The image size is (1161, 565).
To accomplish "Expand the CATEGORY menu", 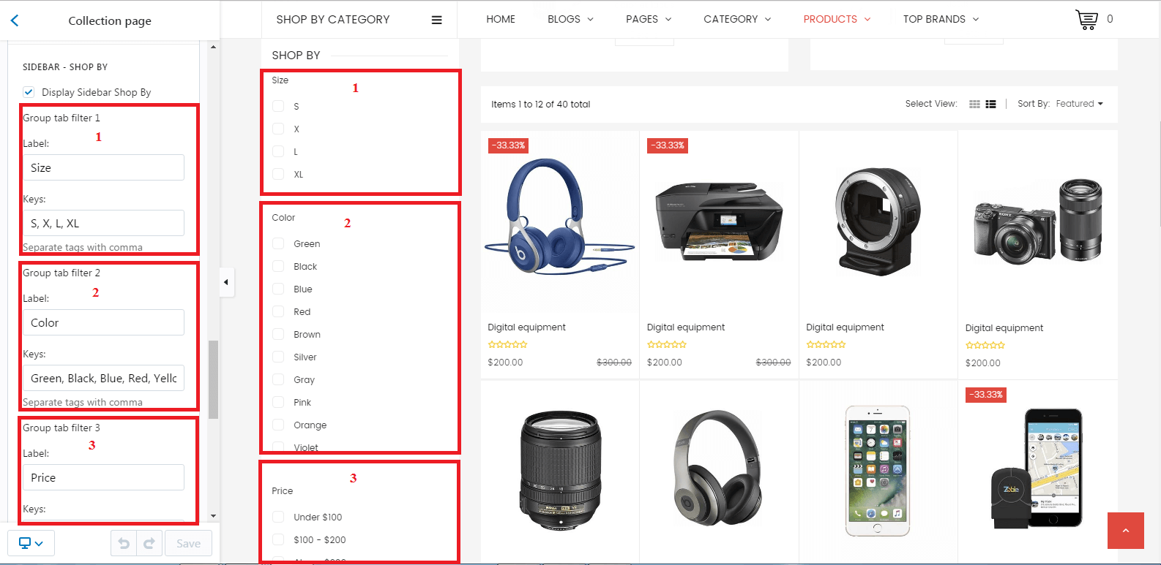I will [x=737, y=19].
